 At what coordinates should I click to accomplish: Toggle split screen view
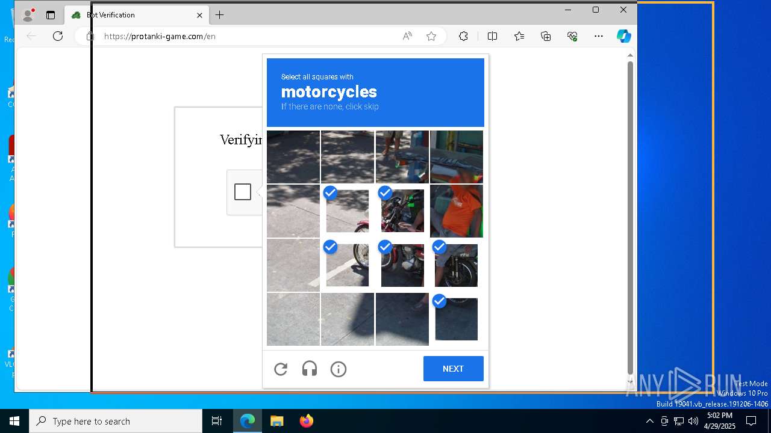pos(492,36)
